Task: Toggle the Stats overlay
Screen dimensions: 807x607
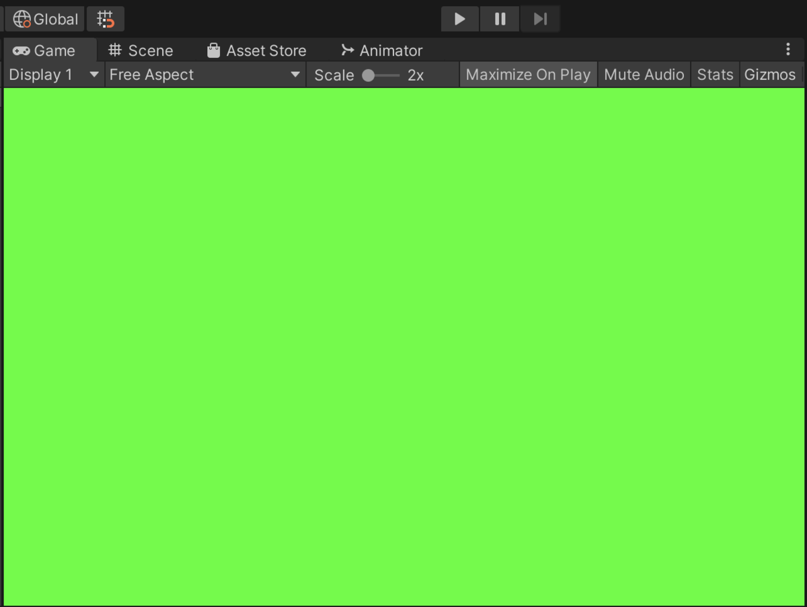Action: pos(714,74)
